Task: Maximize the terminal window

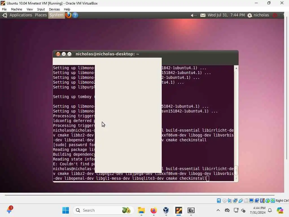Action: (69, 54)
